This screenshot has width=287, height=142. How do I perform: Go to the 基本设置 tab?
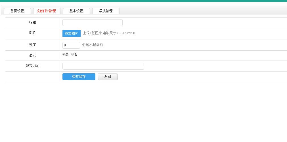tap(76, 11)
